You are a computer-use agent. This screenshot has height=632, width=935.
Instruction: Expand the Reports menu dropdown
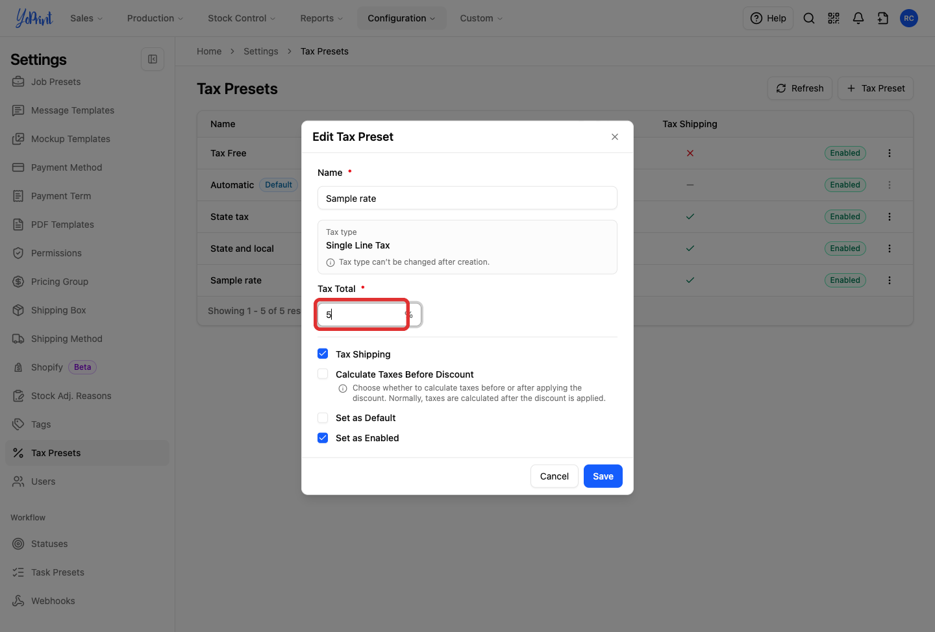coord(321,18)
